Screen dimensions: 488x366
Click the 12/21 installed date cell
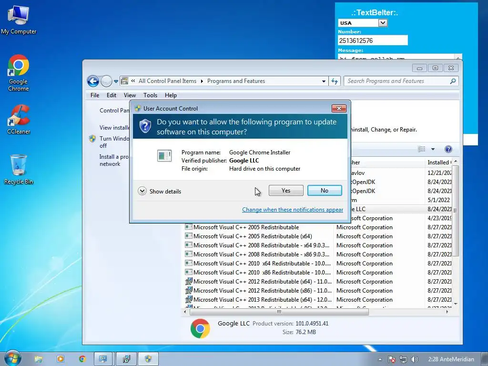439,173
